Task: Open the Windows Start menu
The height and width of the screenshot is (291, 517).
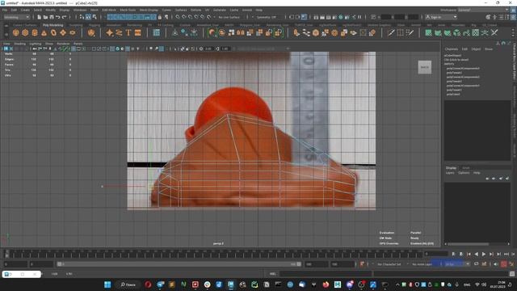Action: point(107,285)
